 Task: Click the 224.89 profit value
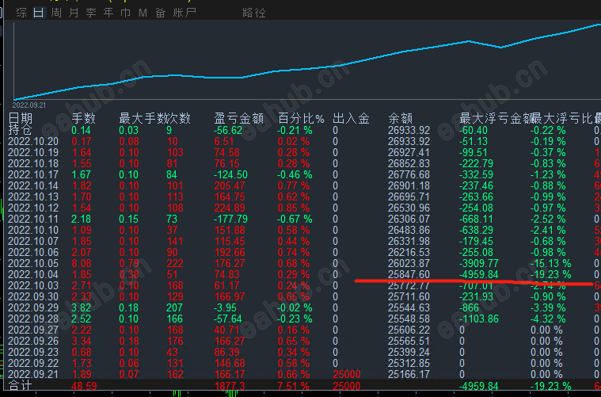point(229,208)
